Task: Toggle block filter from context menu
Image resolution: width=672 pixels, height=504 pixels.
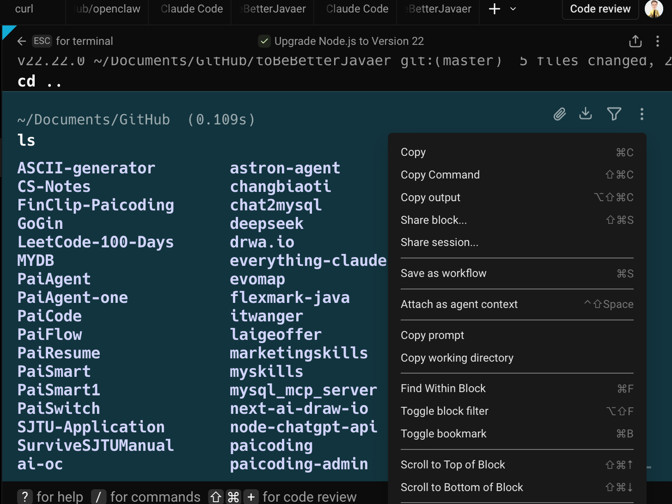Action: [517, 411]
